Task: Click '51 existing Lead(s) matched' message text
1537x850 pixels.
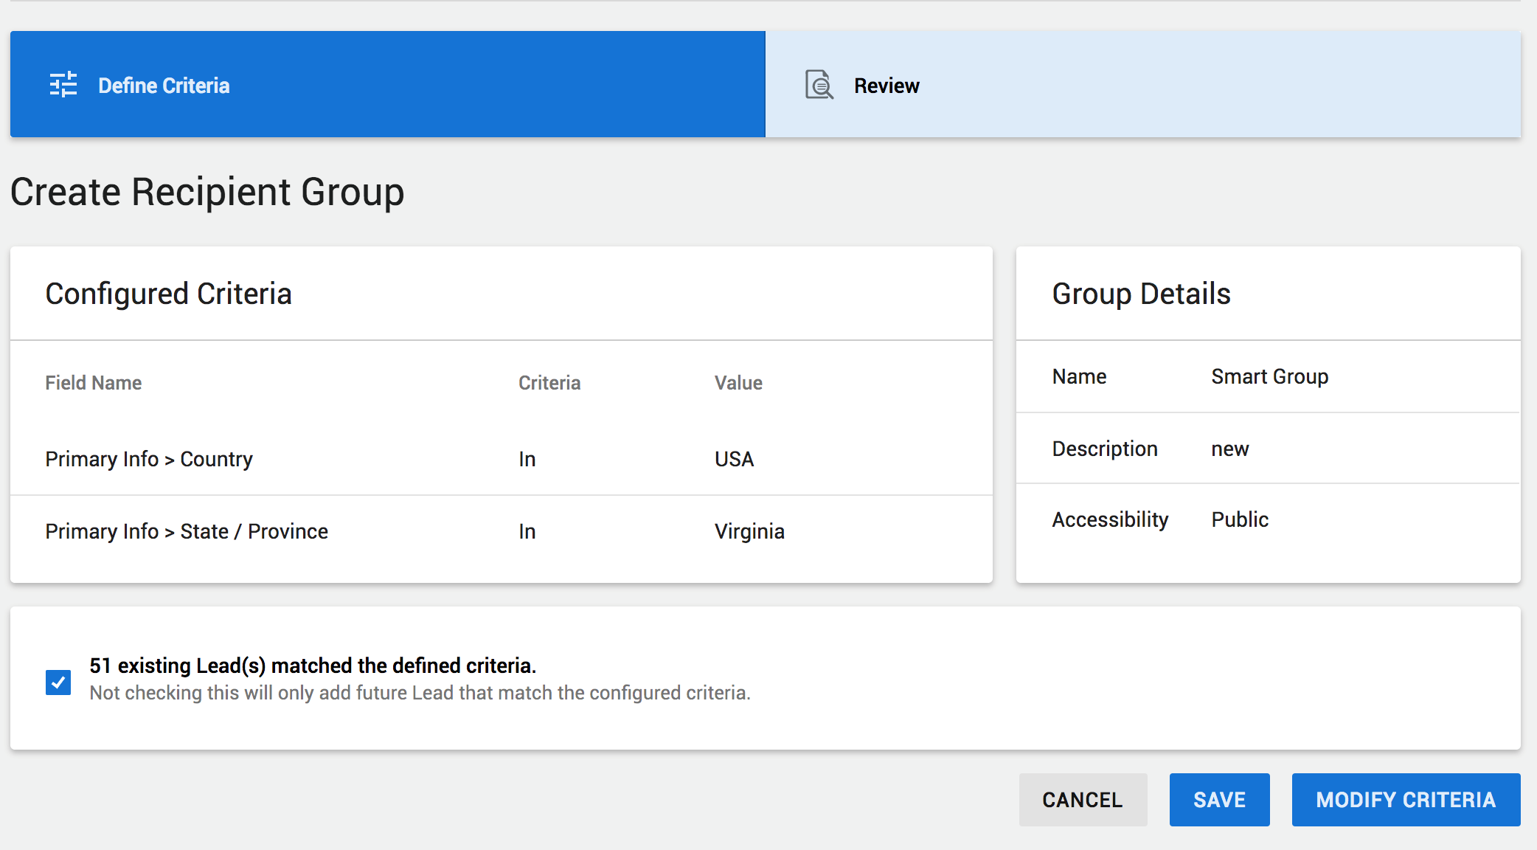Action: pos(313,666)
